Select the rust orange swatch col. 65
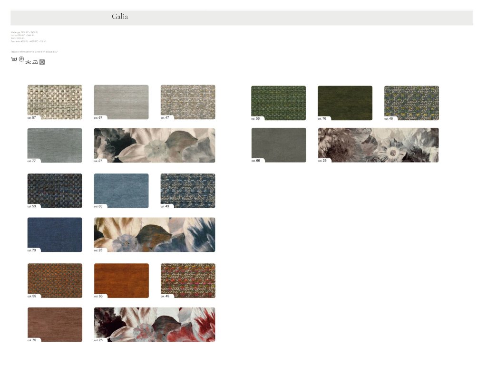The image size is (487, 365). point(121,280)
